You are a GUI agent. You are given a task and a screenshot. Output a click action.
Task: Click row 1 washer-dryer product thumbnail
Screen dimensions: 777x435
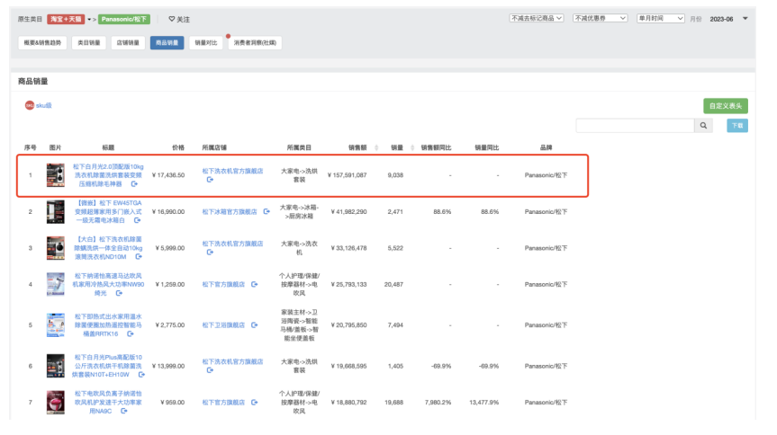[x=56, y=175]
